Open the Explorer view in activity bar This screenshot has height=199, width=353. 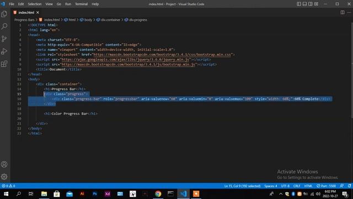(x=4, y=14)
